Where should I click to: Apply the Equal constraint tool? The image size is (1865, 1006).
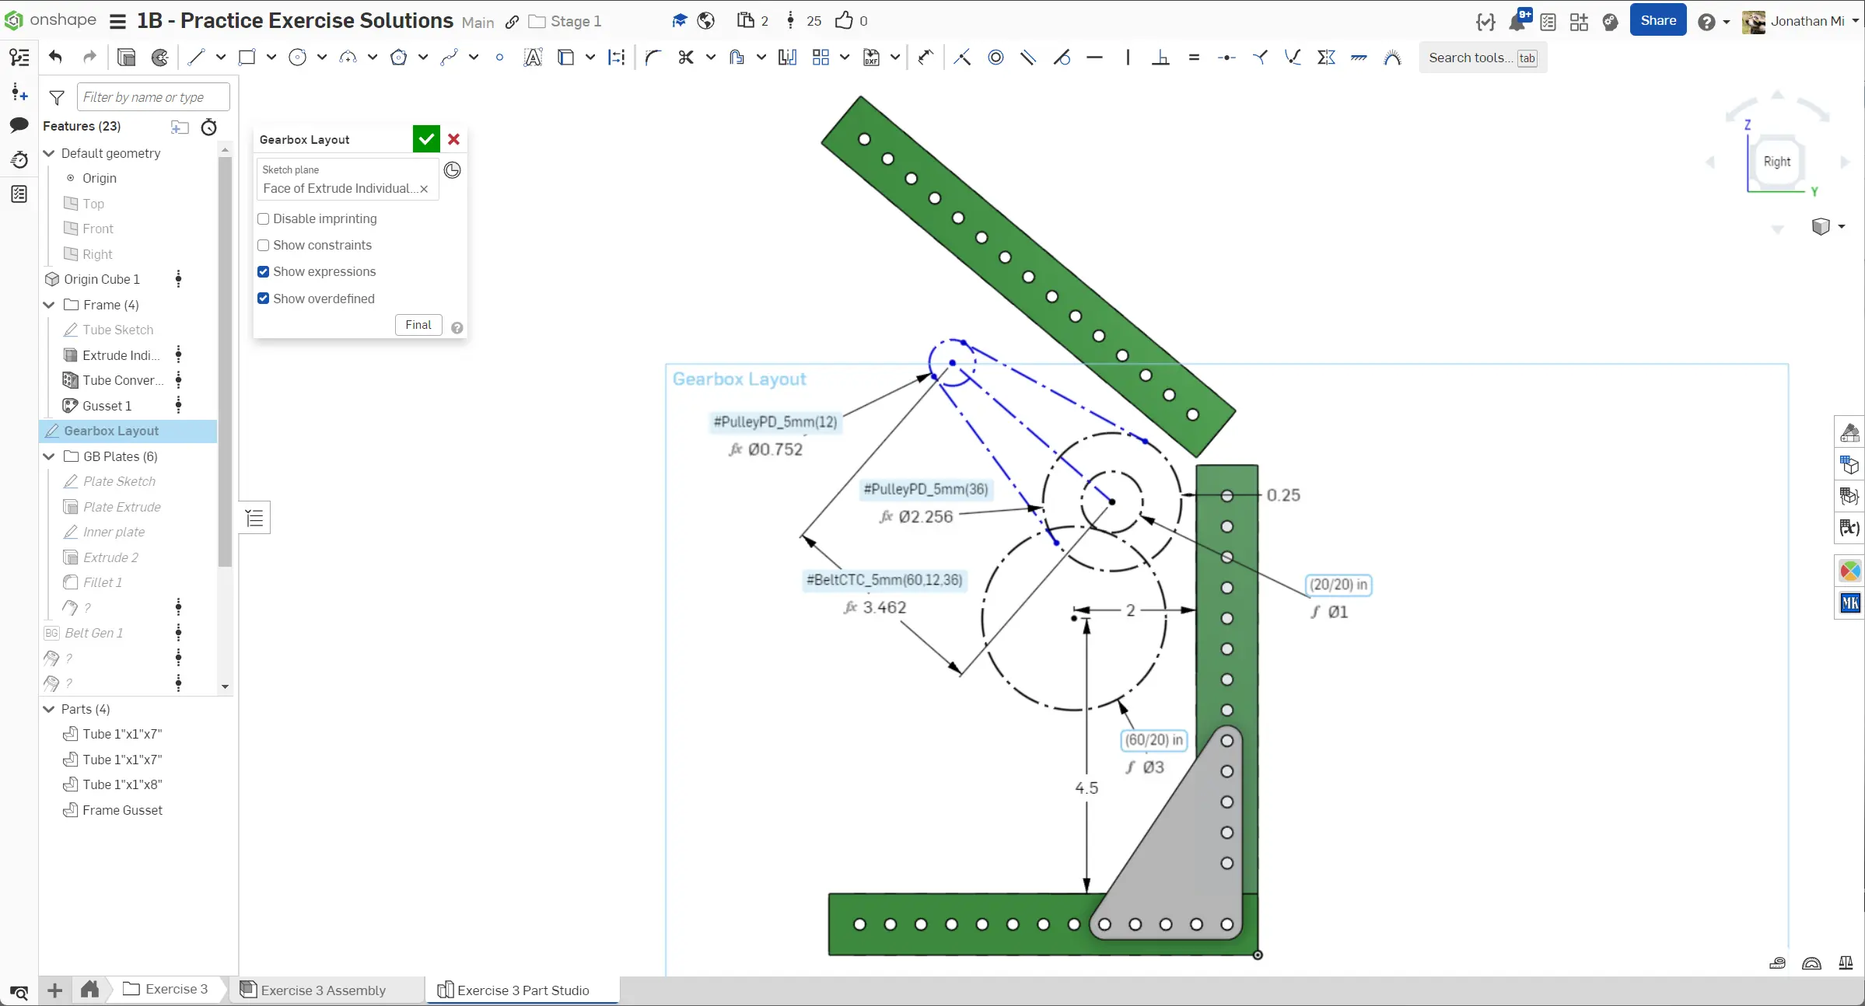coord(1194,58)
